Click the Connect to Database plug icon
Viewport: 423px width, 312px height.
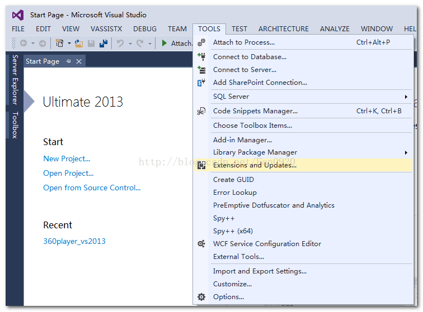click(201, 57)
